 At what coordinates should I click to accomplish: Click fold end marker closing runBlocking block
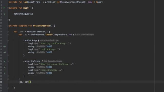[8, 55]
